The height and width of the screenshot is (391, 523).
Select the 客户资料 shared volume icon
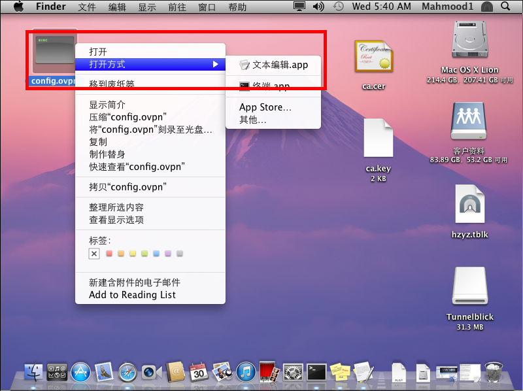(469, 121)
